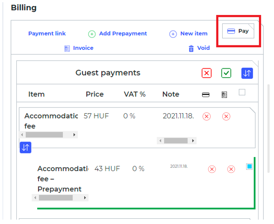Remove invoice on 57 HUF Accommodation fee row
274x224 pixels.
coord(226,116)
